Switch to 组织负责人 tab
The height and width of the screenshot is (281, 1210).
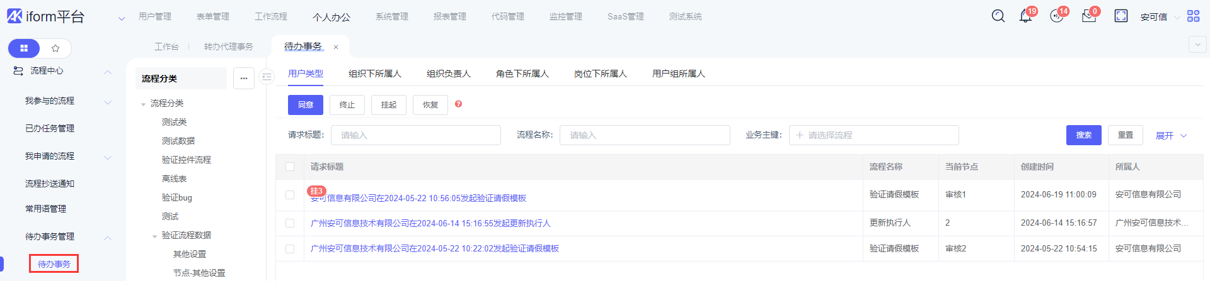click(x=448, y=74)
